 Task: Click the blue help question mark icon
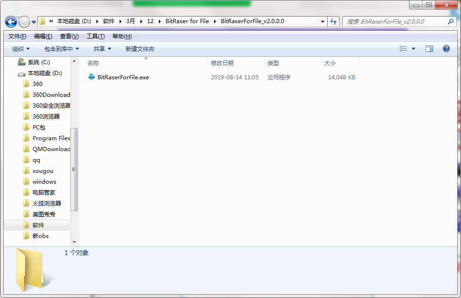pyautogui.click(x=446, y=49)
